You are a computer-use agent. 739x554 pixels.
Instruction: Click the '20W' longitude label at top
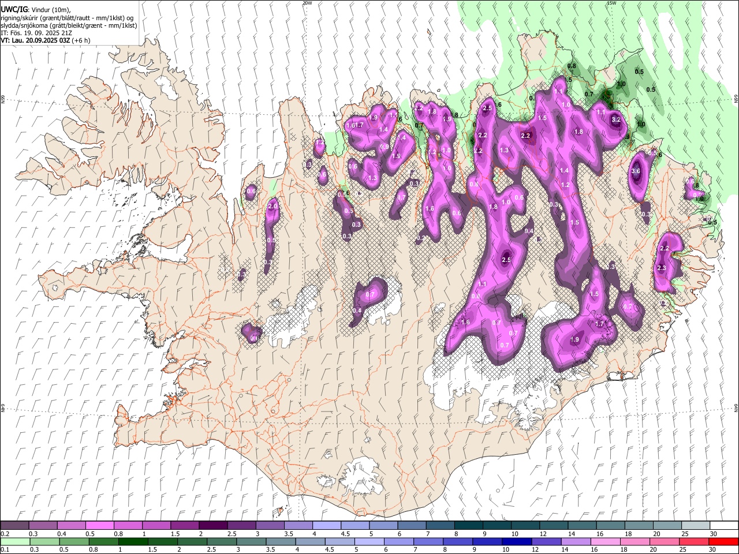click(307, 3)
